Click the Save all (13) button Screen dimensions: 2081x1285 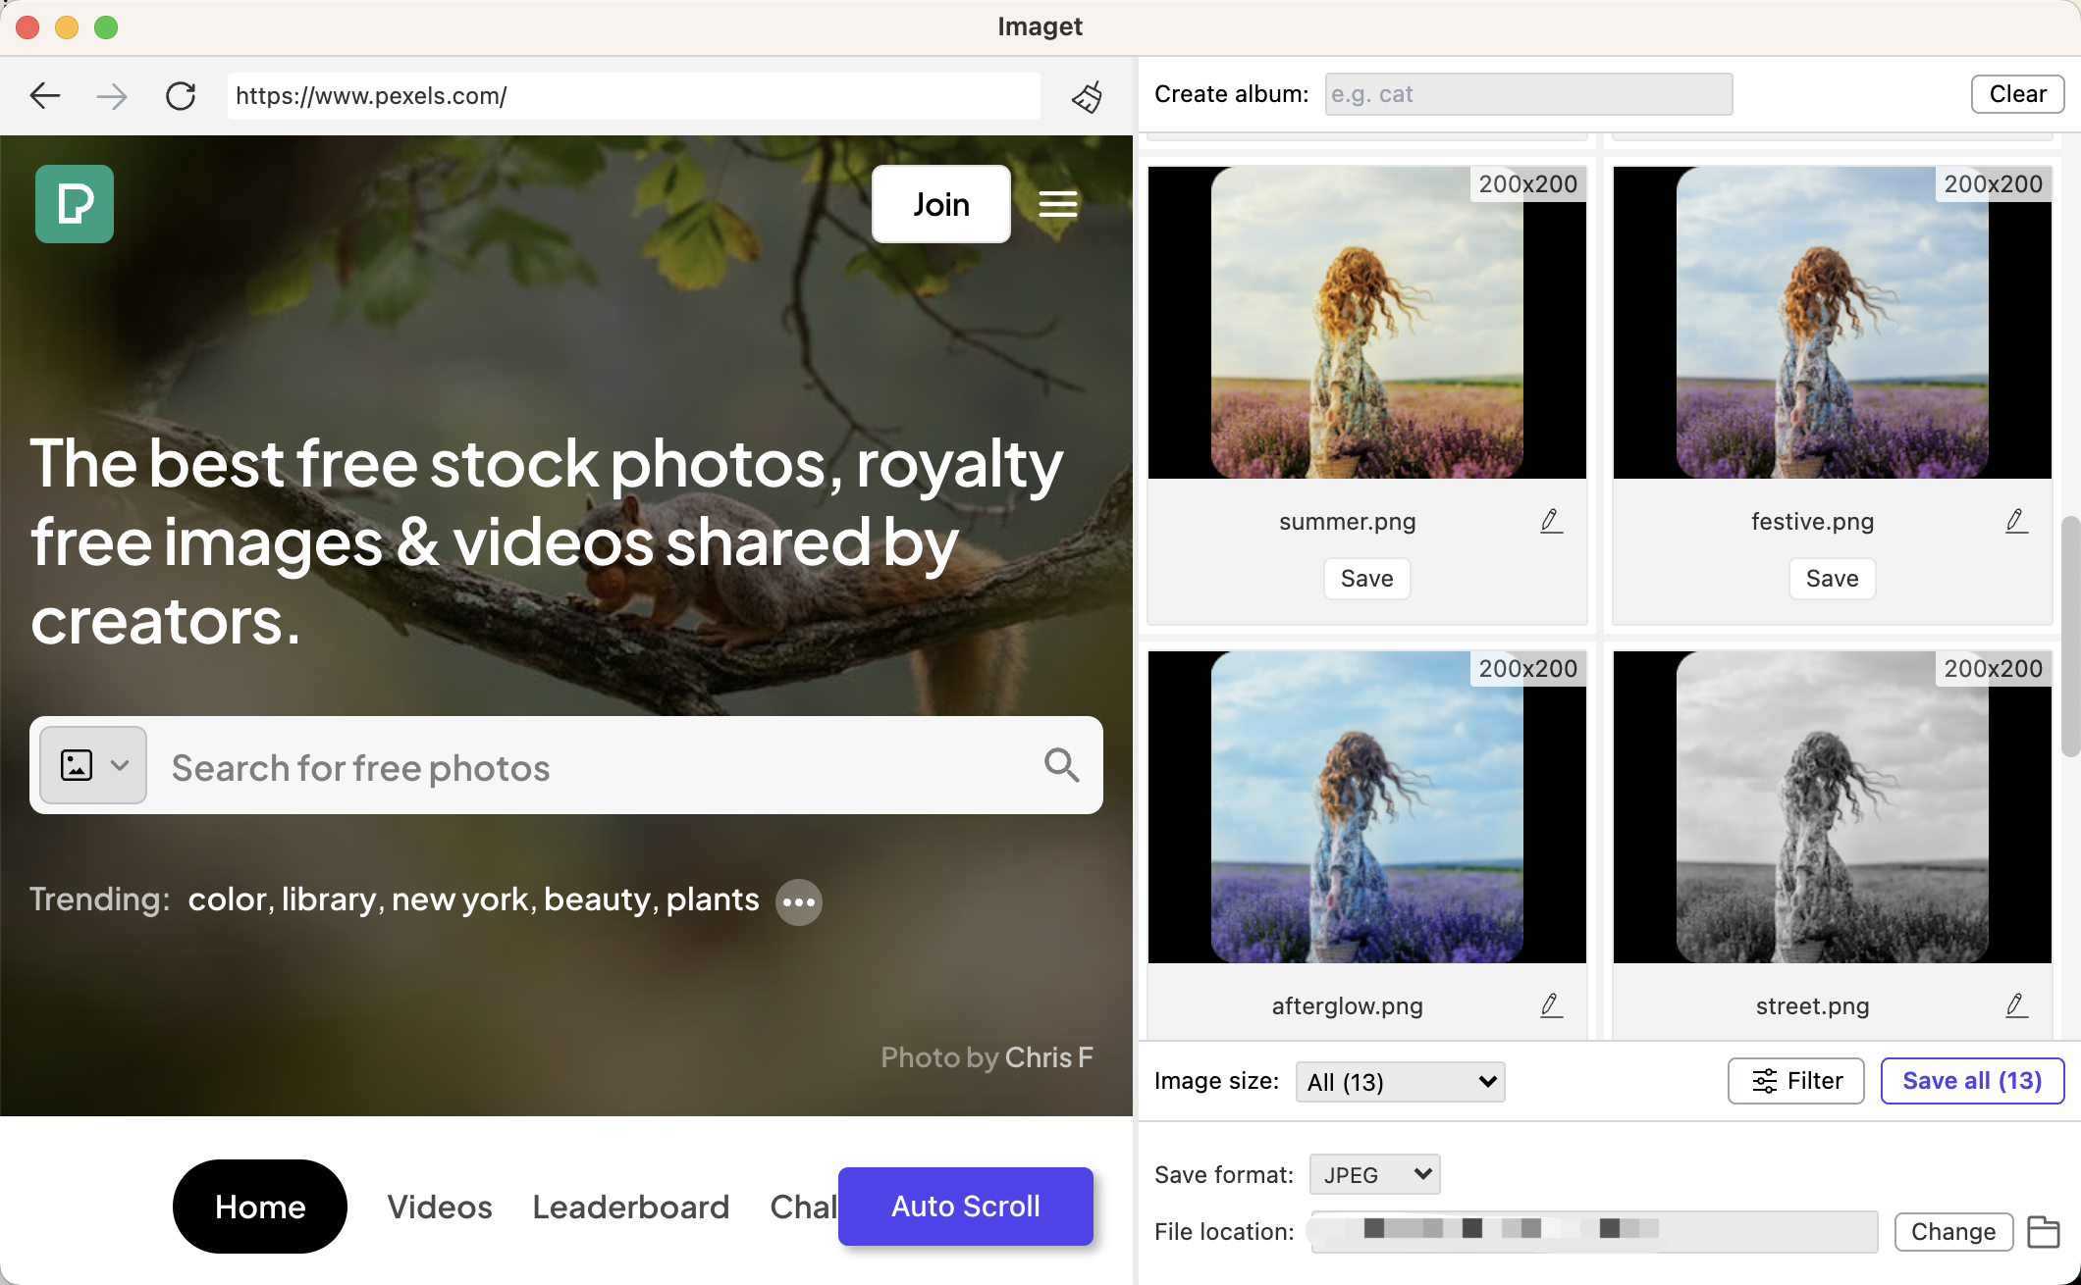pyautogui.click(x=1972, y=1081)
